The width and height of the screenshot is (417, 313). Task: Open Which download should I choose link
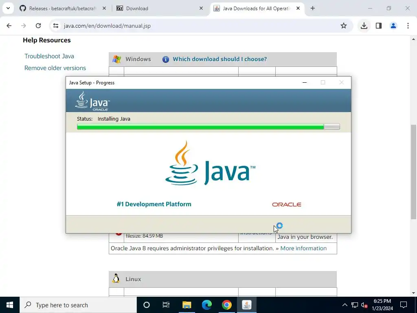coord(219,59)
